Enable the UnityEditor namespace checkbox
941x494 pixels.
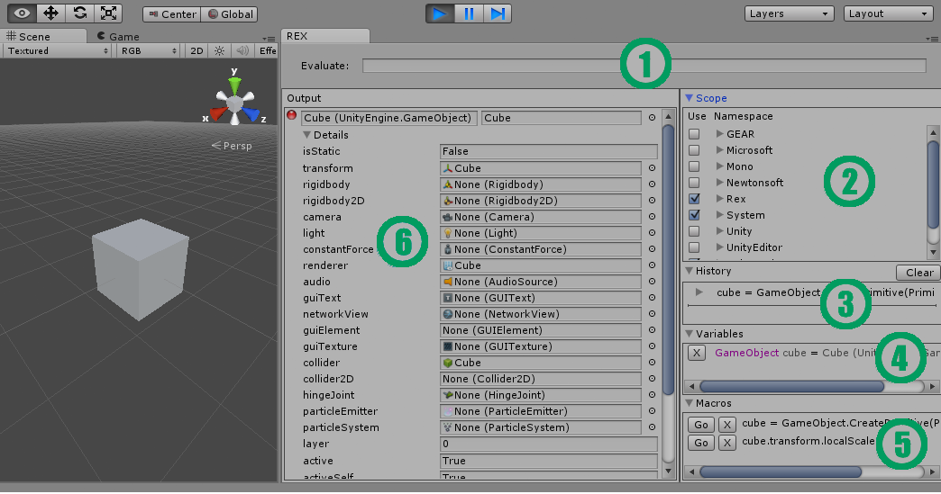click(x=694, y=247)
